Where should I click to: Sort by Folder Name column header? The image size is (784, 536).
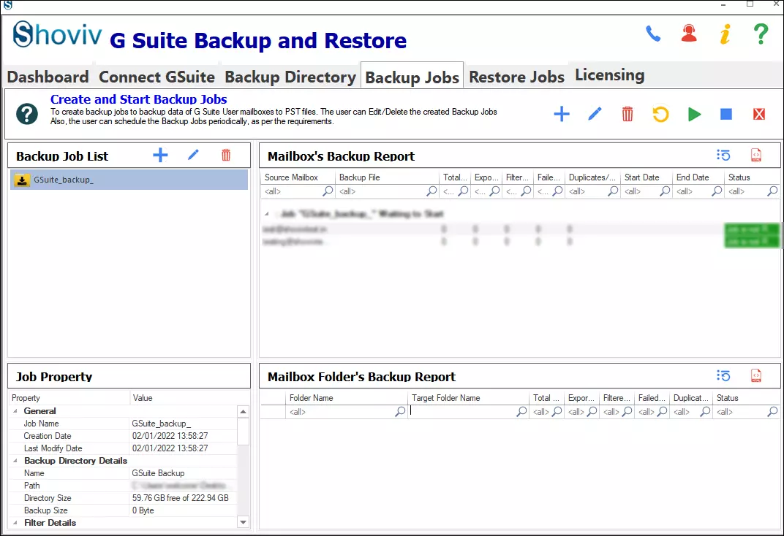(x=347, y=398)
